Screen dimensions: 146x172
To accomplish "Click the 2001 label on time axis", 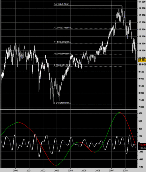I will (29, 171).
